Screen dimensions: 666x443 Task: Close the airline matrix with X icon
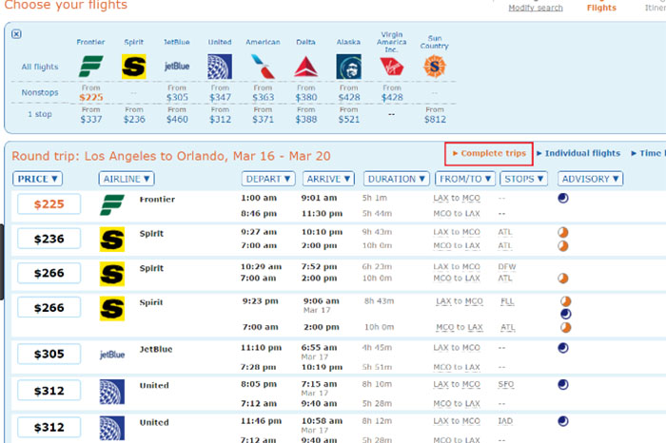pos(16,34)
